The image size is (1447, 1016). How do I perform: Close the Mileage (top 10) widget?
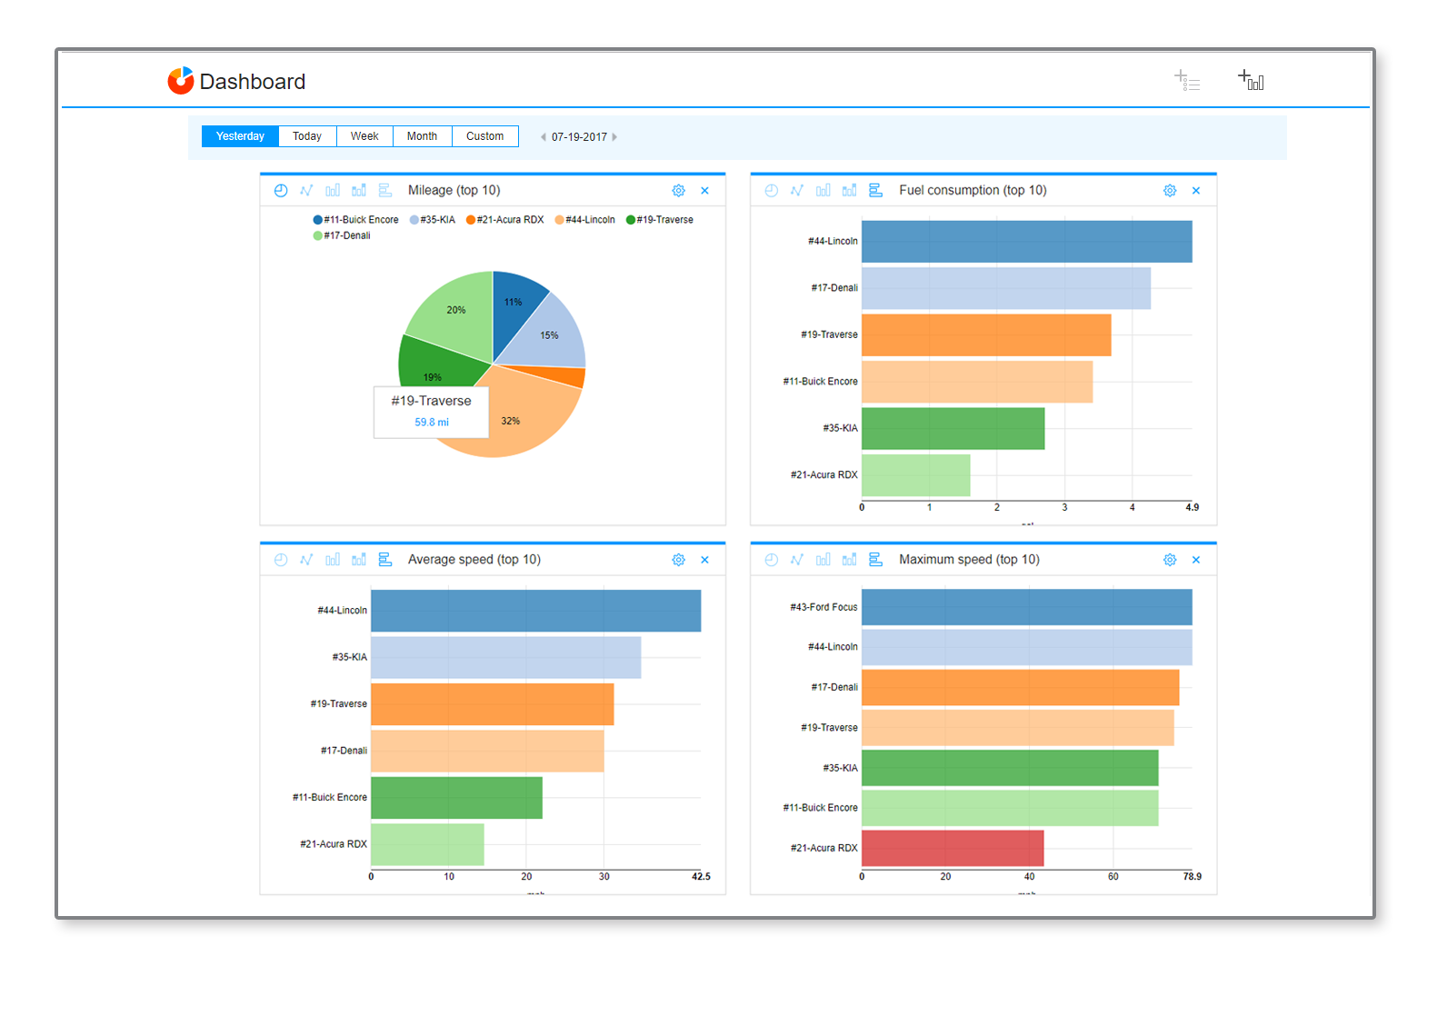(x=704, y=191)
